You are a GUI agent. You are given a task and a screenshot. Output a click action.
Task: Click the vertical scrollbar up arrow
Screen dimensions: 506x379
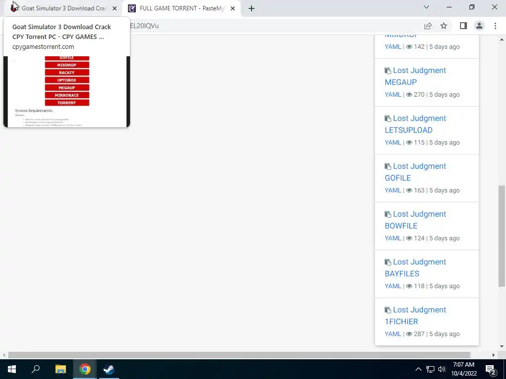[502, 39]
